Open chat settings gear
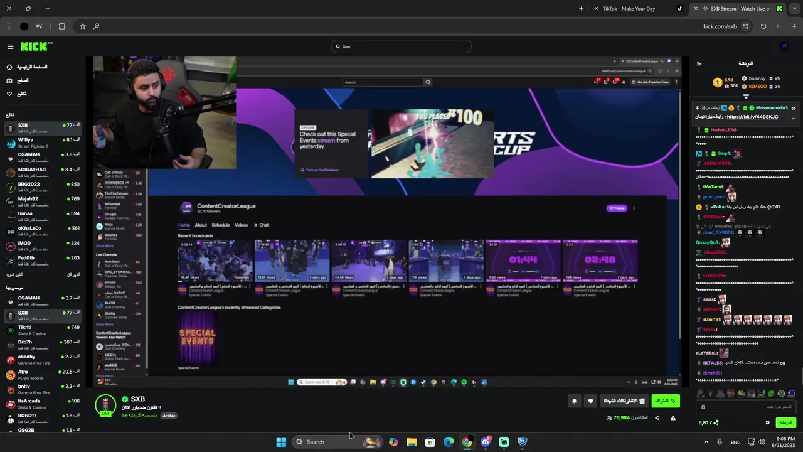Screen dimensions: 803x452 point(767,422)
